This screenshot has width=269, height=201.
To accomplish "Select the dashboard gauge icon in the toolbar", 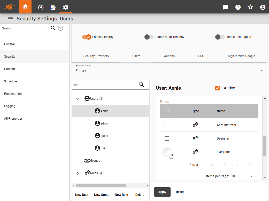I will [x=41, y=7].
